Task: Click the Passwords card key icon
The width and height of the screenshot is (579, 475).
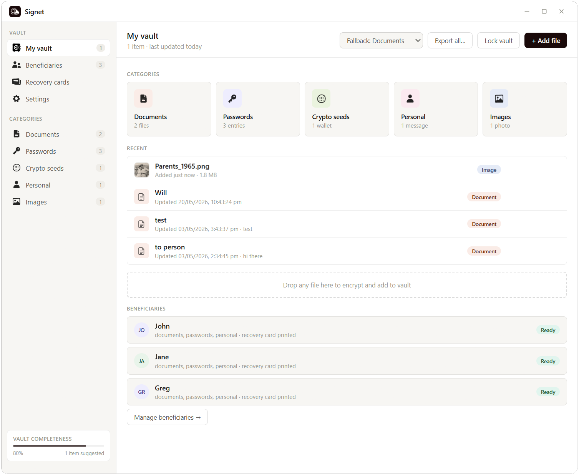Action: coord(232,99)
